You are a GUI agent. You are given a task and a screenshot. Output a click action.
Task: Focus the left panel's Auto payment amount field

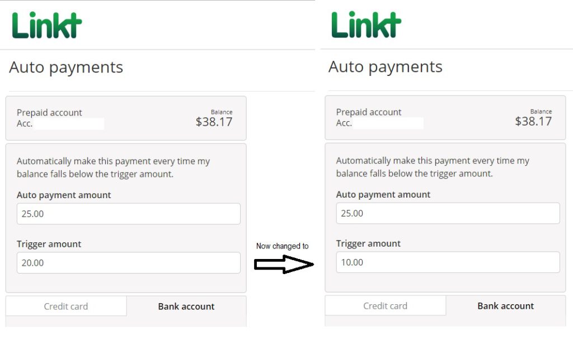pyautogui.click(x=129, y=214)
